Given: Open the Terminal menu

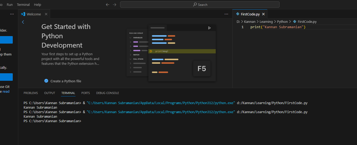Looking at the screenshot, I should [23, 5].
